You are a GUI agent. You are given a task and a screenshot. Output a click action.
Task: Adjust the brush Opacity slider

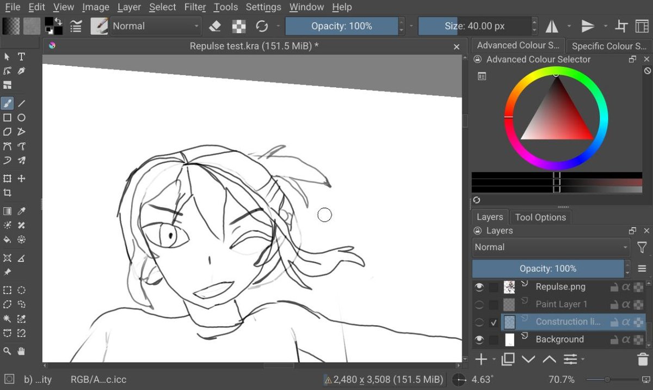click(x=341, y=26)
